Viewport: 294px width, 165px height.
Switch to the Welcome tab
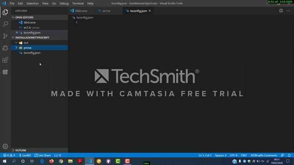tap(81, 11)
